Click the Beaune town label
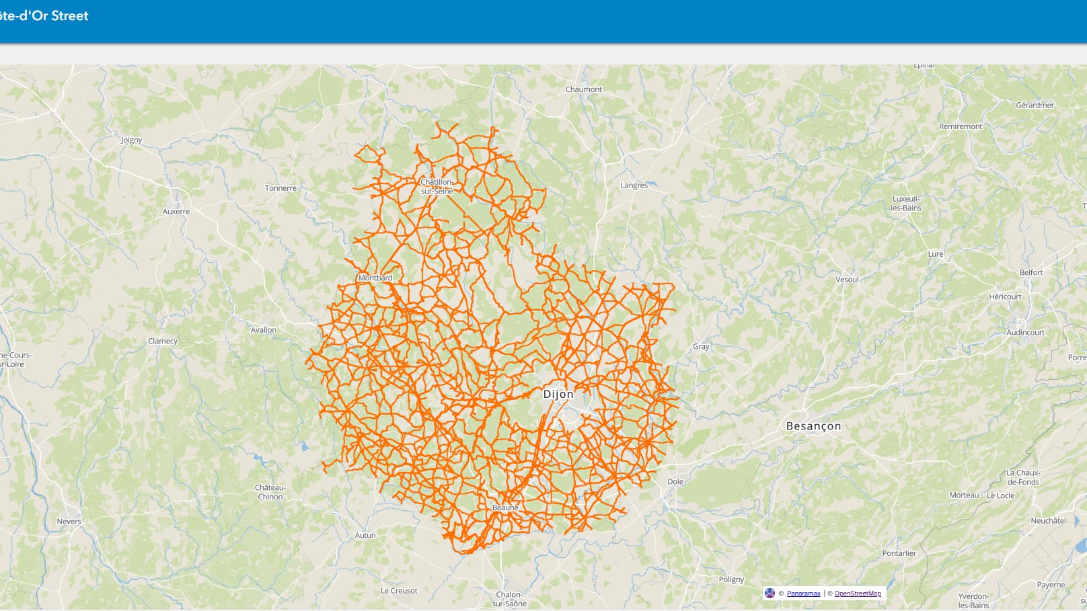Viewport: 1087px width, 611px height. [x=505, y=507]
